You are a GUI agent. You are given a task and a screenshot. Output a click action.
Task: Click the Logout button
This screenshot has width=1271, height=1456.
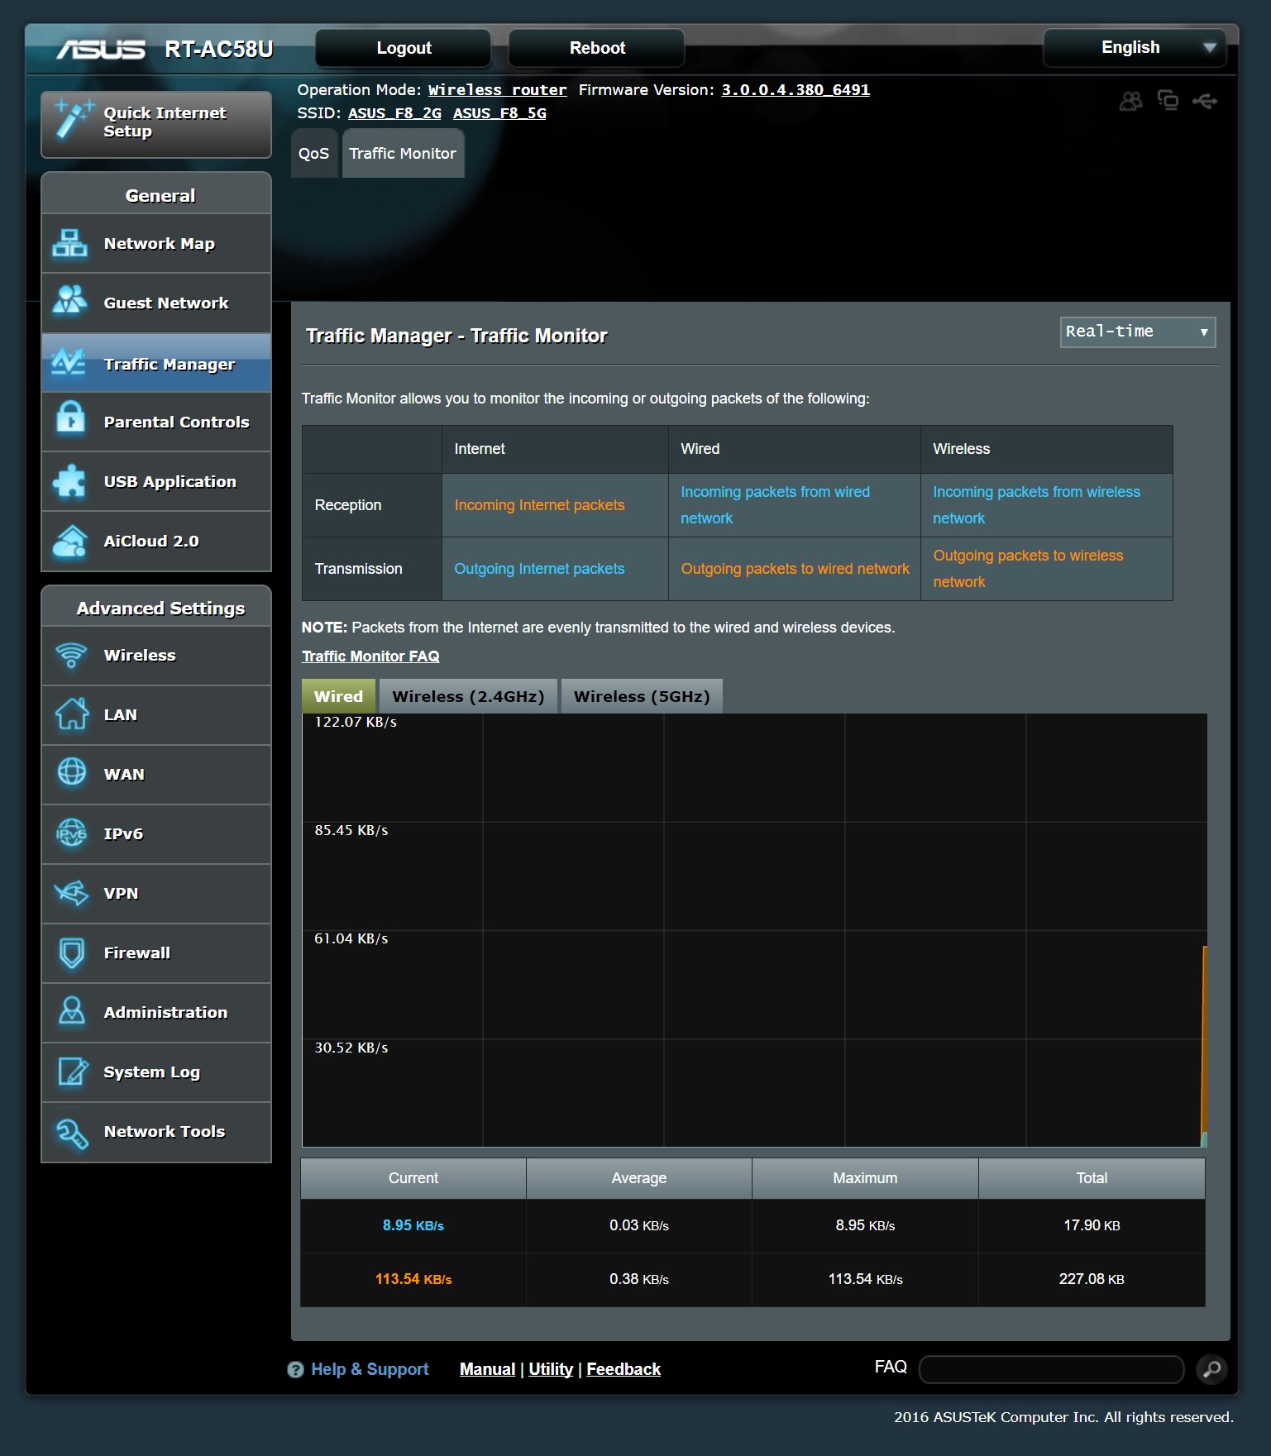click(x=404, y=48)
